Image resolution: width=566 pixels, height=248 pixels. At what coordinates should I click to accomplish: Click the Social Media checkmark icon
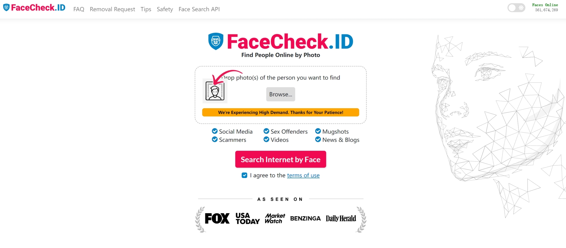click(214, 131)
